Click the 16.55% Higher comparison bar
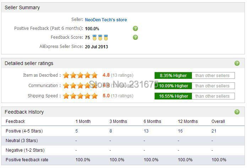 [173, 96]
